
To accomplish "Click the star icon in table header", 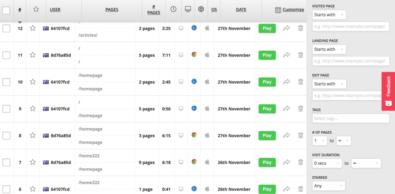I will click(x=36, y=9).
